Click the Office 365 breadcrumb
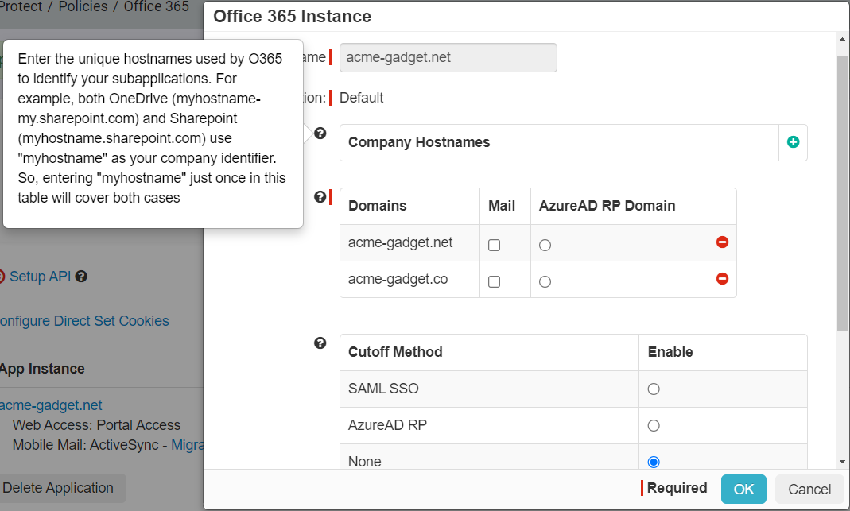850x511 pixels. coord(156,6)
